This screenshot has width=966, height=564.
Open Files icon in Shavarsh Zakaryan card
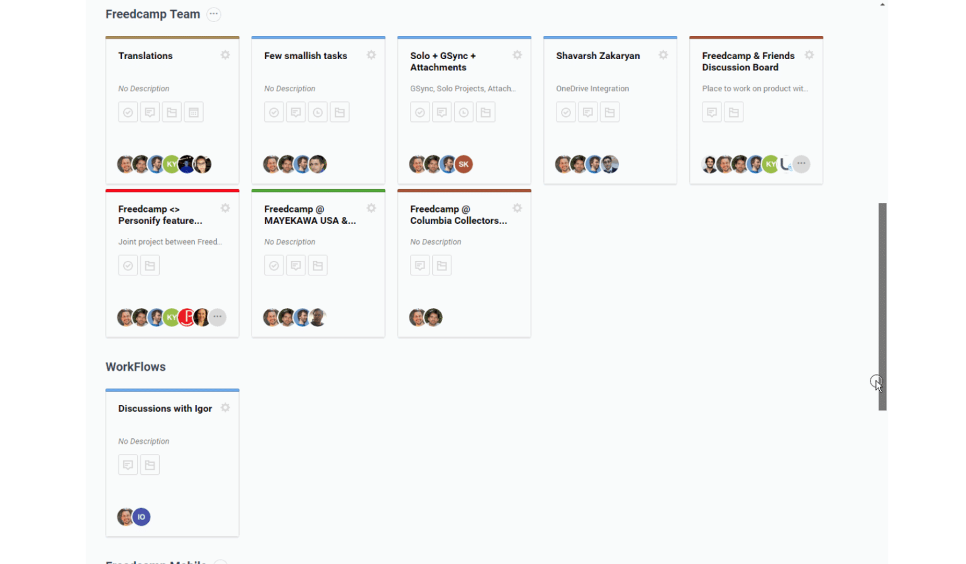pos(609,113)
